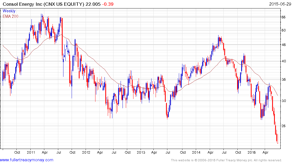This screenshot has width=294, height=164.
Task: Click the 55 price axis label
Action: (284, 17)
